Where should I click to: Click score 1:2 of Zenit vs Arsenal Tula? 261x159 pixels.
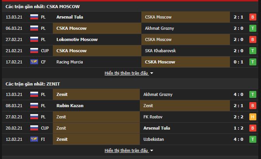[238, 128]
